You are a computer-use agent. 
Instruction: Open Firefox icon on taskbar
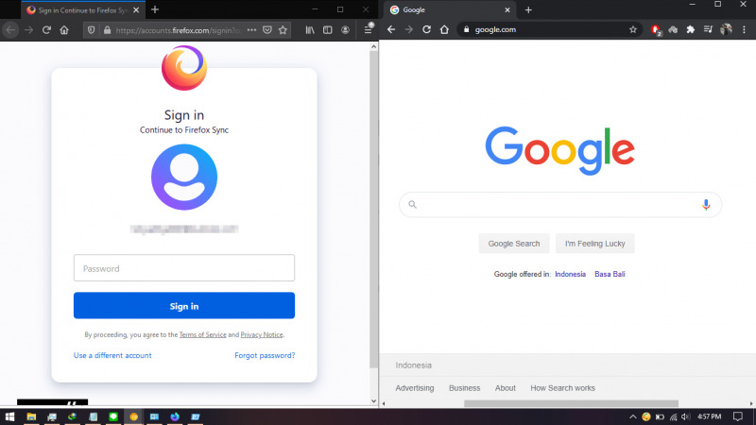pyautogui.click(x=175, y=416)
